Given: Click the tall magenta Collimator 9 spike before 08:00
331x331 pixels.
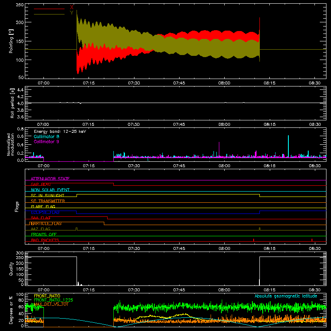Looking at the screenshot, I should 219,149.
